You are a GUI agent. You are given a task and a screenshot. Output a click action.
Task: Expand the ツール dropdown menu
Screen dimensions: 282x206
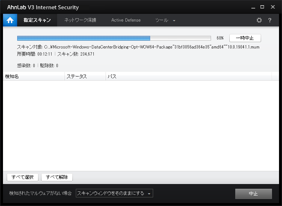[165, 20]
